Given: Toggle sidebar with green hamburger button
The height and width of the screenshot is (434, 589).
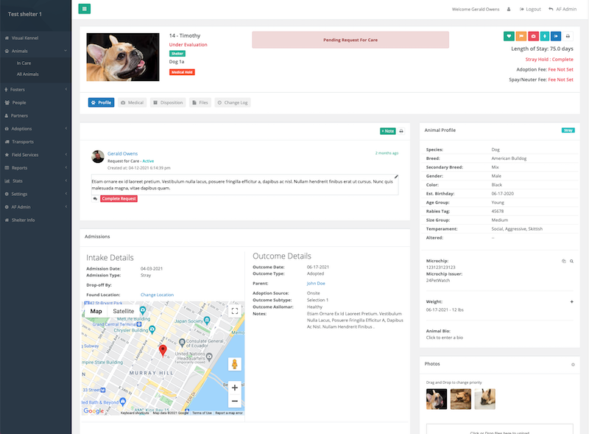Looking at the screenshot, I should pos(85,9).
